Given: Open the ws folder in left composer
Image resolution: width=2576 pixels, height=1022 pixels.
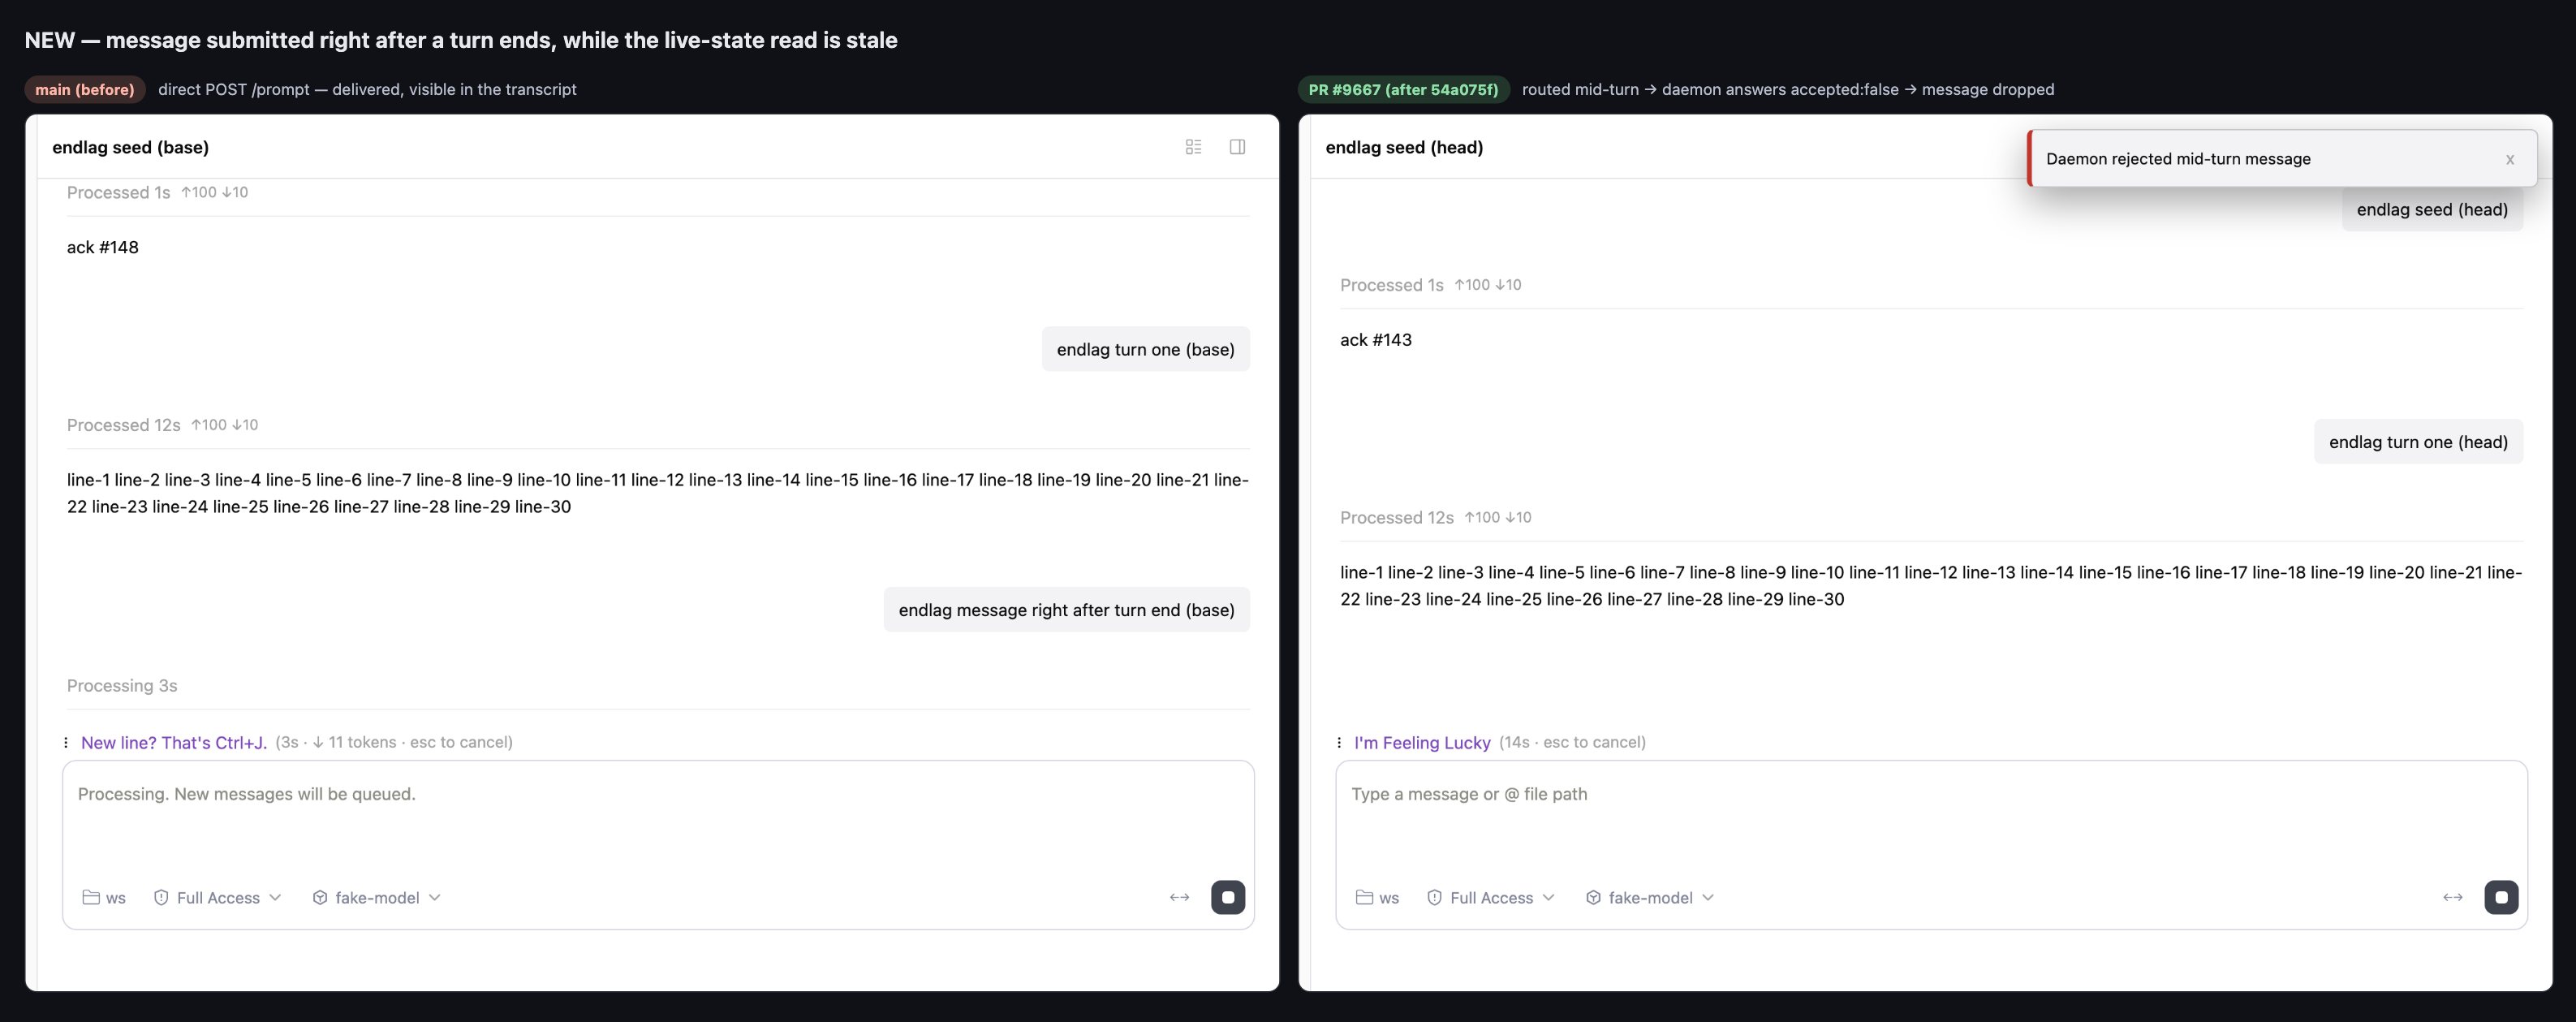Looking at the screenshot, I should [104, 897].
